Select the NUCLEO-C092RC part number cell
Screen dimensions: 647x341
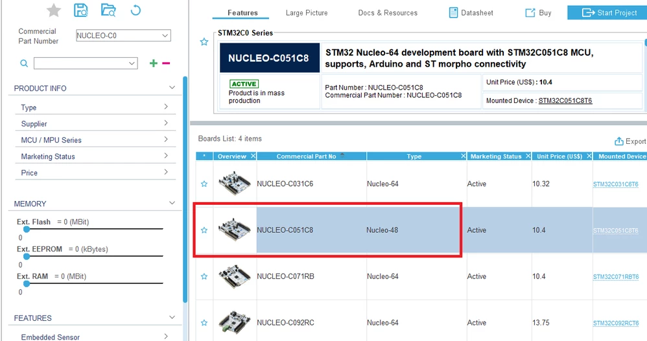pos(311,322)
